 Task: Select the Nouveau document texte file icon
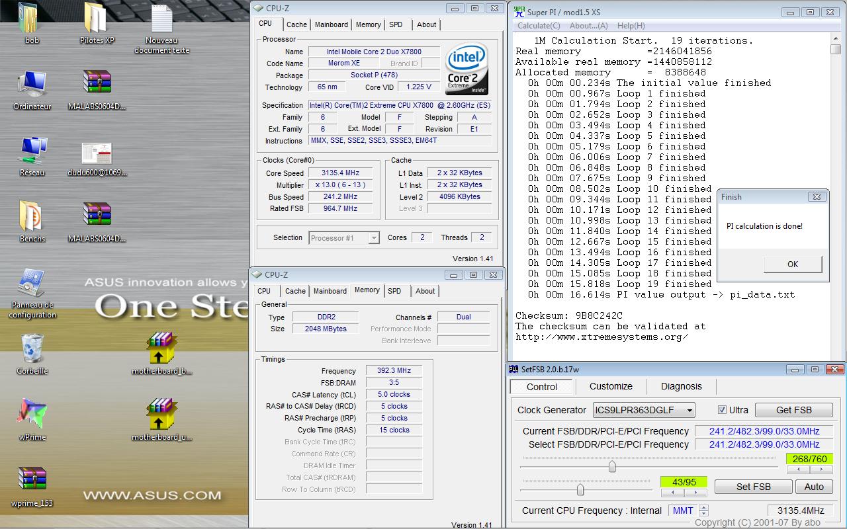162,18
